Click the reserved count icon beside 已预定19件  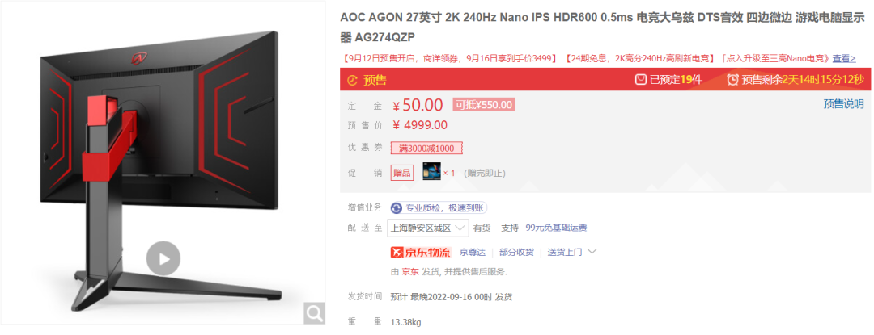tap(641, 80)
